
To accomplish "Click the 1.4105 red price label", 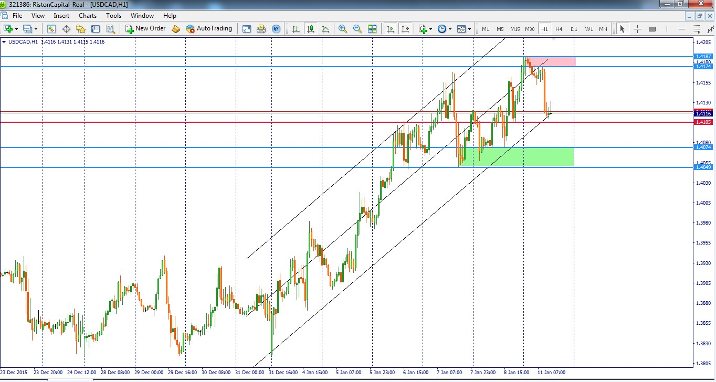I will tap(703, 122).
